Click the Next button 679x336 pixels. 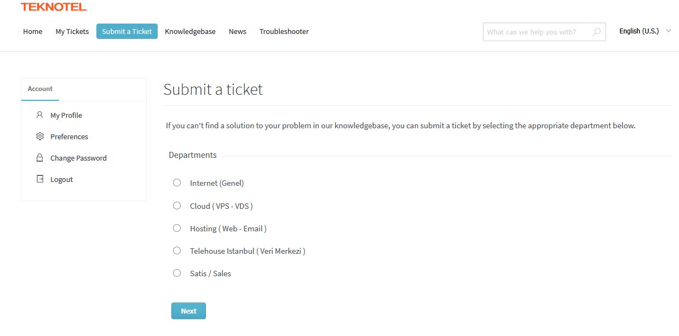point(188,311)
